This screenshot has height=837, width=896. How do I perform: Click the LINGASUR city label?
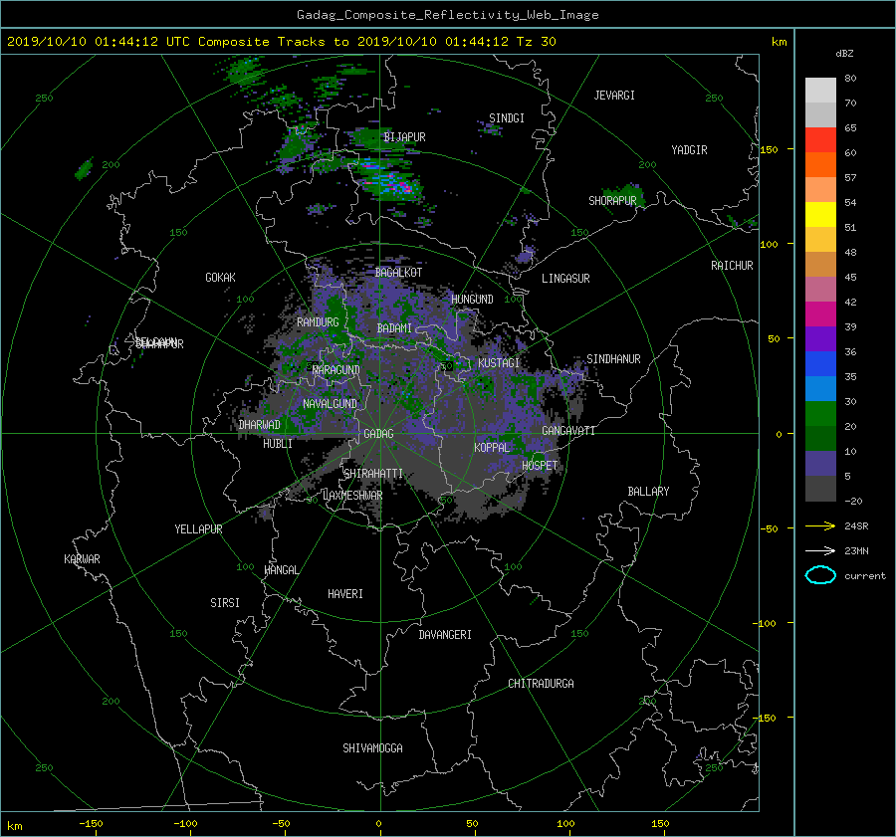[565, 279]
